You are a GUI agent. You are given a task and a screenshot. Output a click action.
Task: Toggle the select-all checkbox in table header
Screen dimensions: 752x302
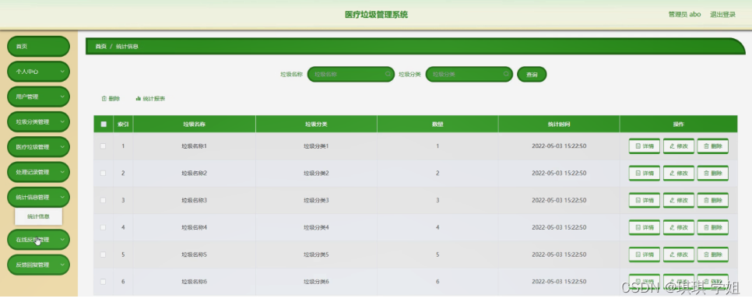pos(103,125)
